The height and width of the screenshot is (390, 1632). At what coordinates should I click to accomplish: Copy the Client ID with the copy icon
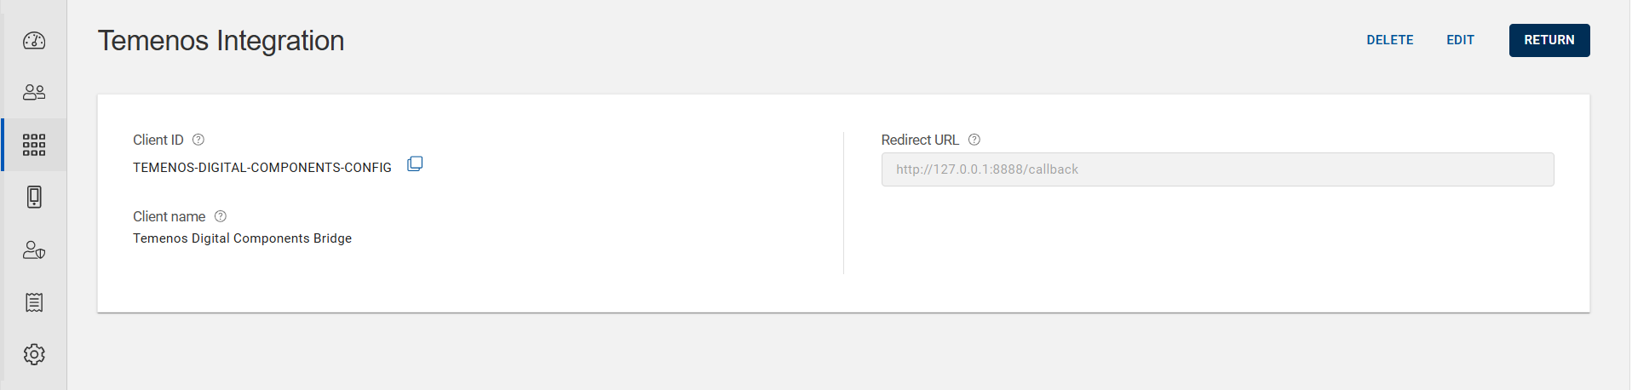pos(415,163)
